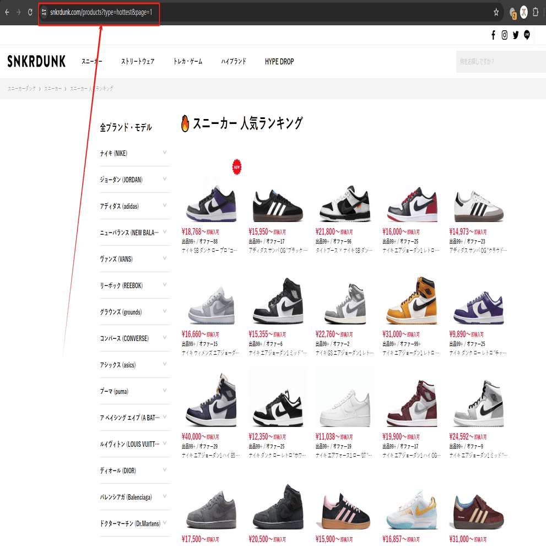Open the HYPE DROP navigation item

(x=279, y=62)
